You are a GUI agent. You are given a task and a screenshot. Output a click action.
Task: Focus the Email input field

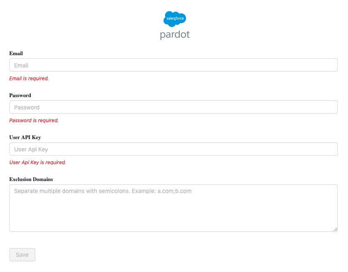(174, 65)
